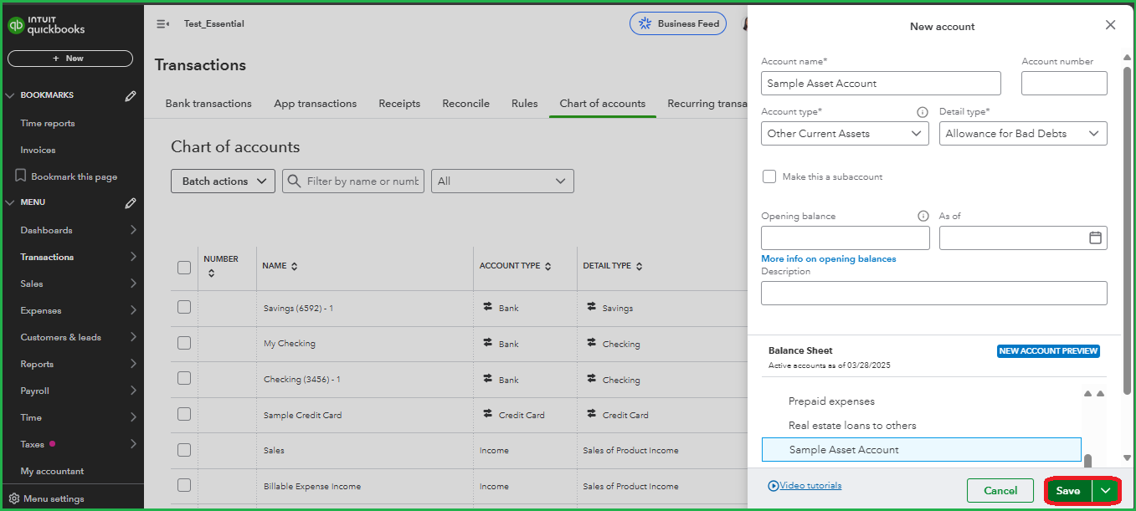Click inside the Account name input field

881,83
